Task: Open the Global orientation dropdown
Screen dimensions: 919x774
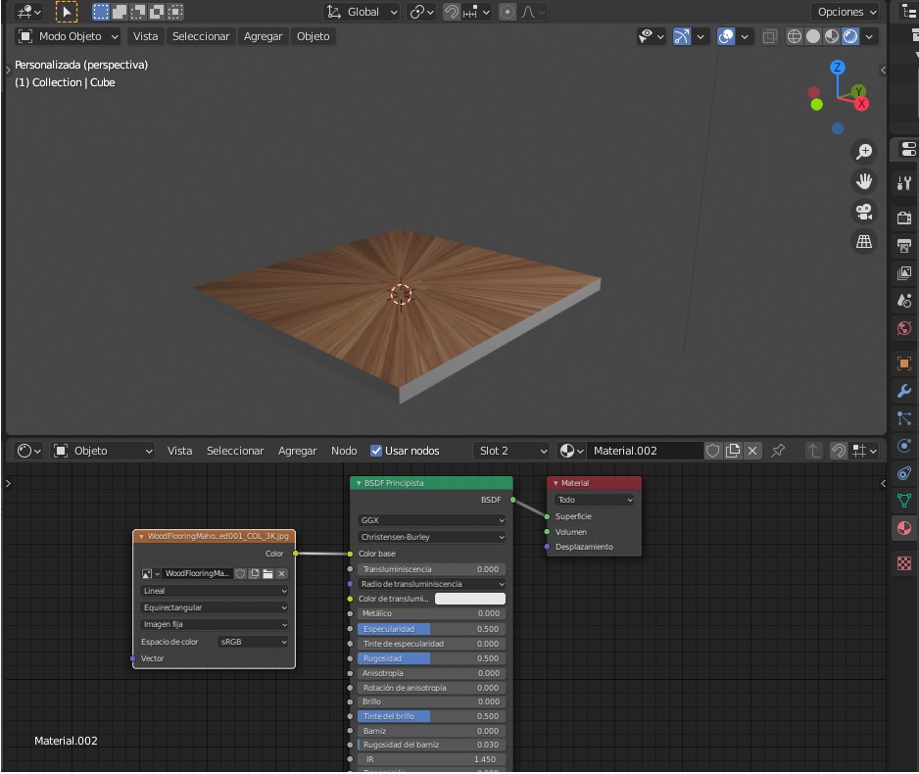Action: 363,12
